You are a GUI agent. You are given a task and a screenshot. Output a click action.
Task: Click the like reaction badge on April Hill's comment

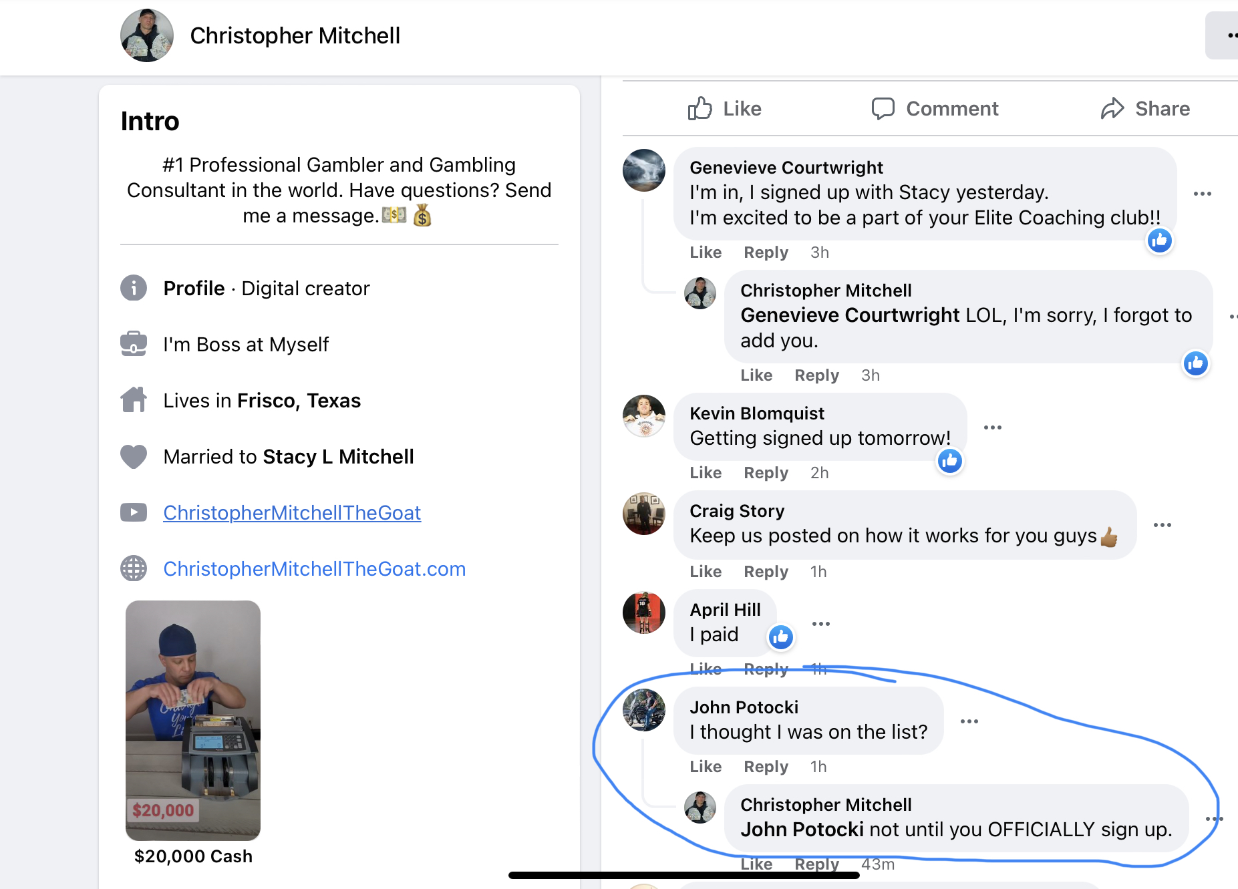pos(780,637)
